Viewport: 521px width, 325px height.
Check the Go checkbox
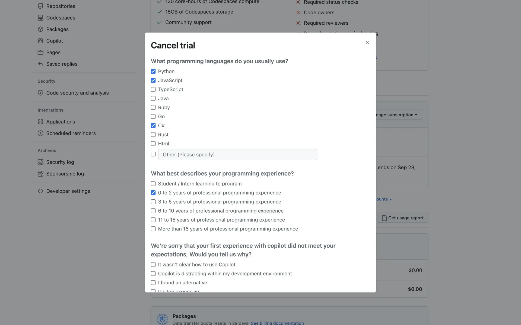pos(153,116)
